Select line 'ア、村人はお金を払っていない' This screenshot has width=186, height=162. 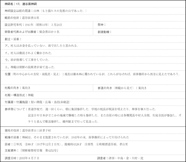pos(41,46)
